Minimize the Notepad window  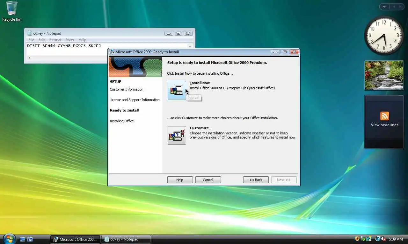169,33
